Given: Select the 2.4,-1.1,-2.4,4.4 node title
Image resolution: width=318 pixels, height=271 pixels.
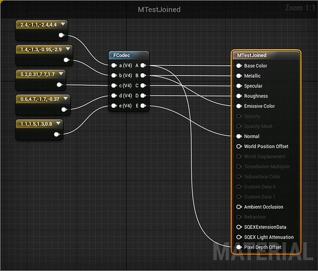Looking at the screenshot, I should (38, 25).
